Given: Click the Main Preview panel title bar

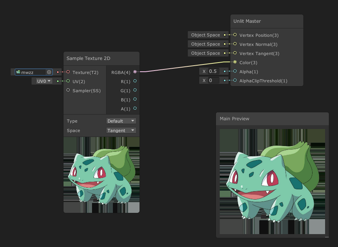Looking at the screenshot, I should 272,119.
